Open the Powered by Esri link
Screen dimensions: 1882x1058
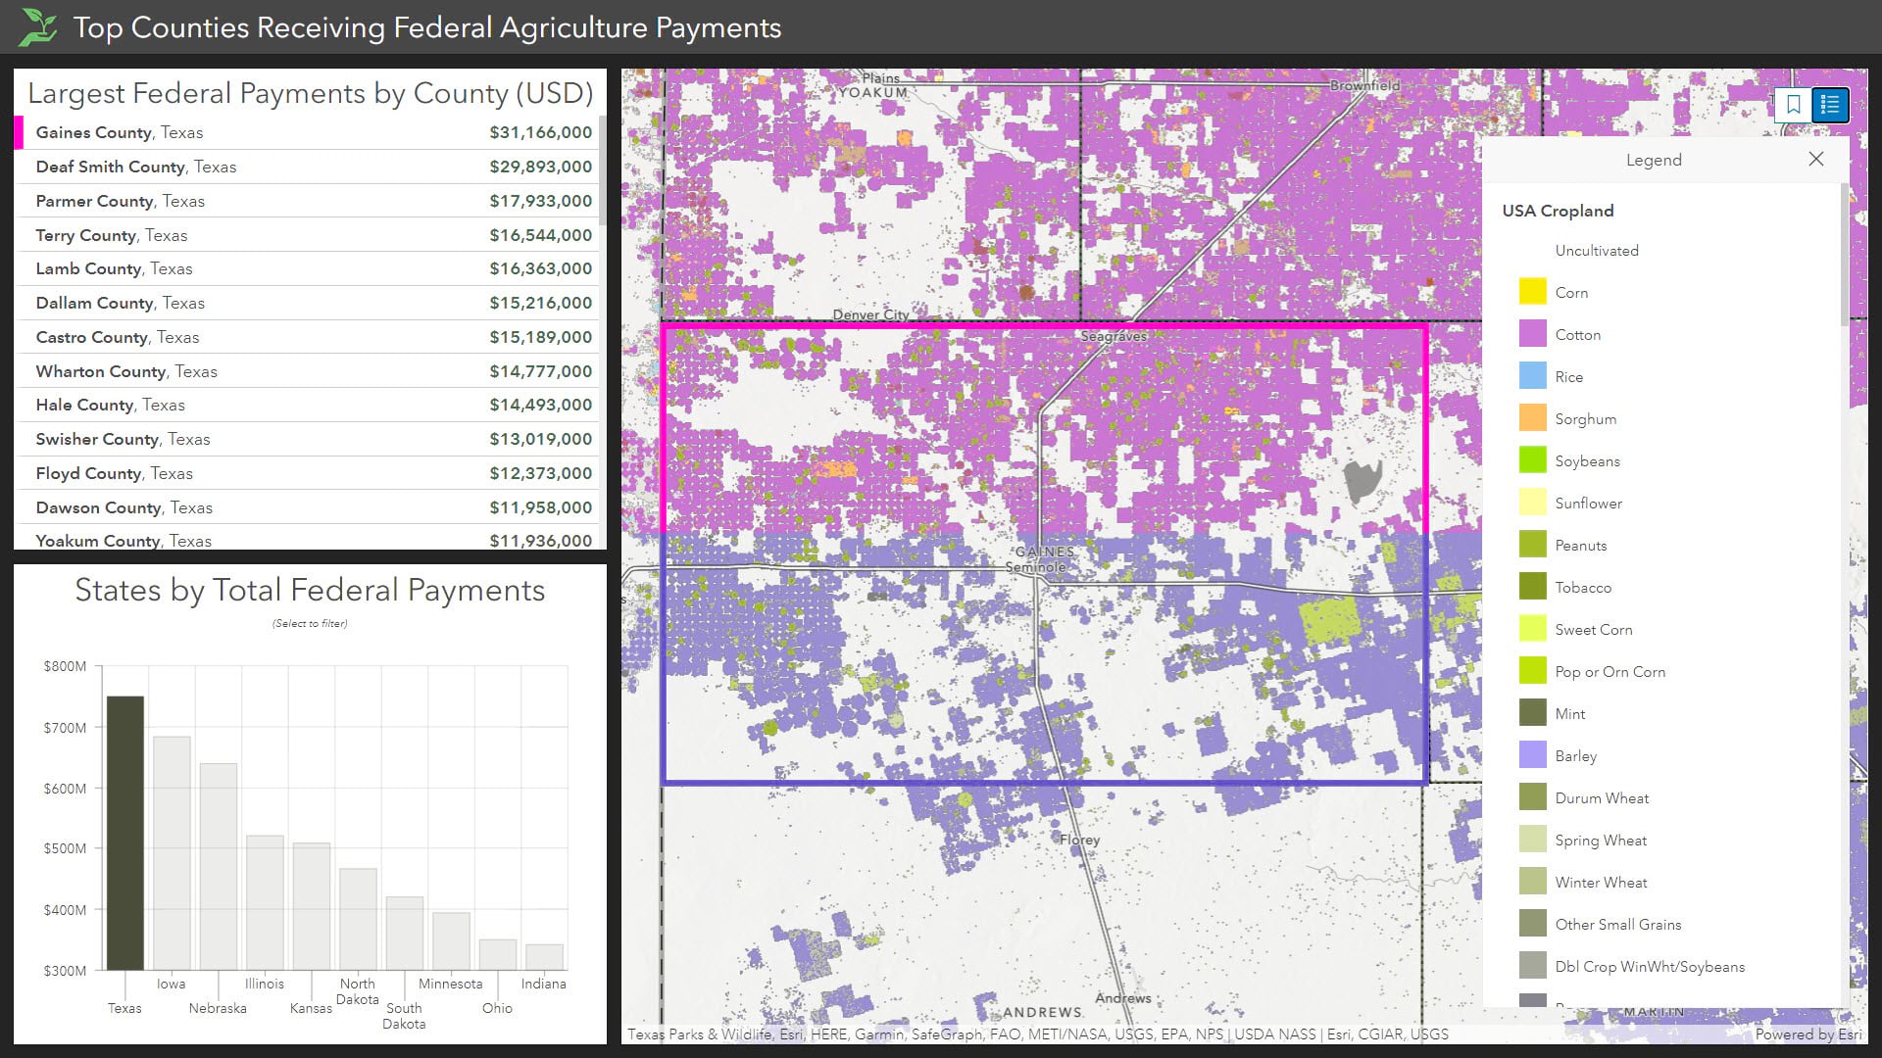(1808, 1034)
